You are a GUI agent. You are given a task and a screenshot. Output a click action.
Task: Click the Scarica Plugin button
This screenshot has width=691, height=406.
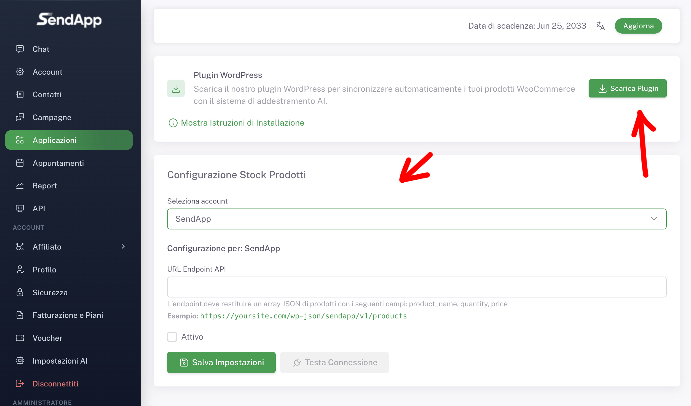coord(627,88)
